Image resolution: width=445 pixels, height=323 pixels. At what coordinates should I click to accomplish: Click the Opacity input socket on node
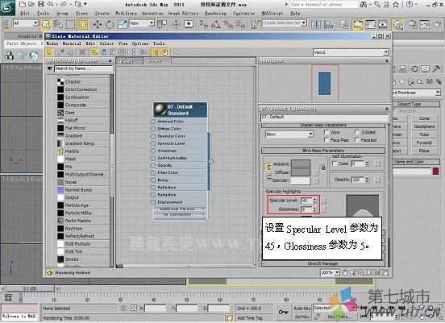click(152, 165)
